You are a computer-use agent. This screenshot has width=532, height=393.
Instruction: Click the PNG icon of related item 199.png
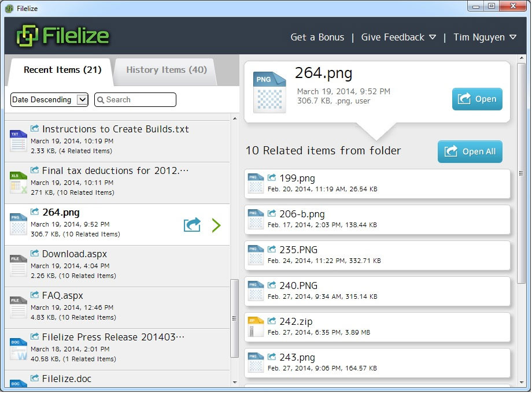256,183
